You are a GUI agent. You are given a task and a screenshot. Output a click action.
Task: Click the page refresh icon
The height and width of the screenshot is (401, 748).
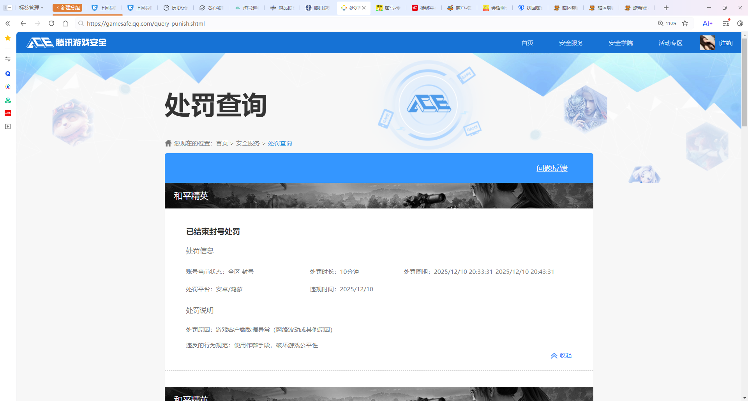click(51, 23)
